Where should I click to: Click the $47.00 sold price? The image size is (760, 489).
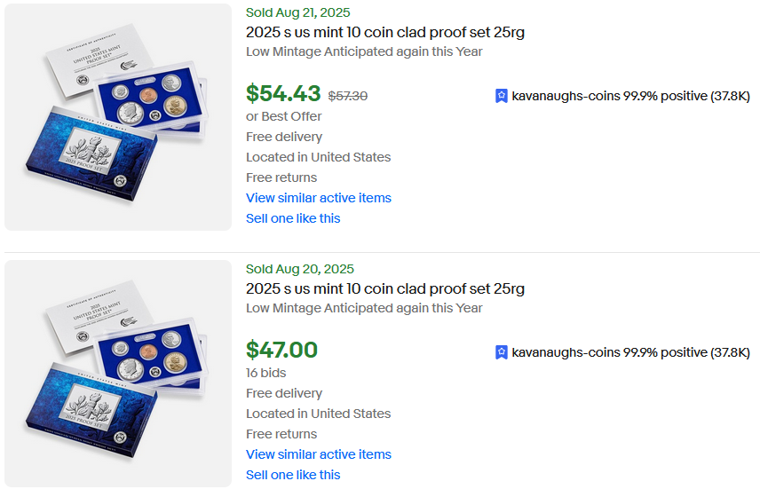281,350
